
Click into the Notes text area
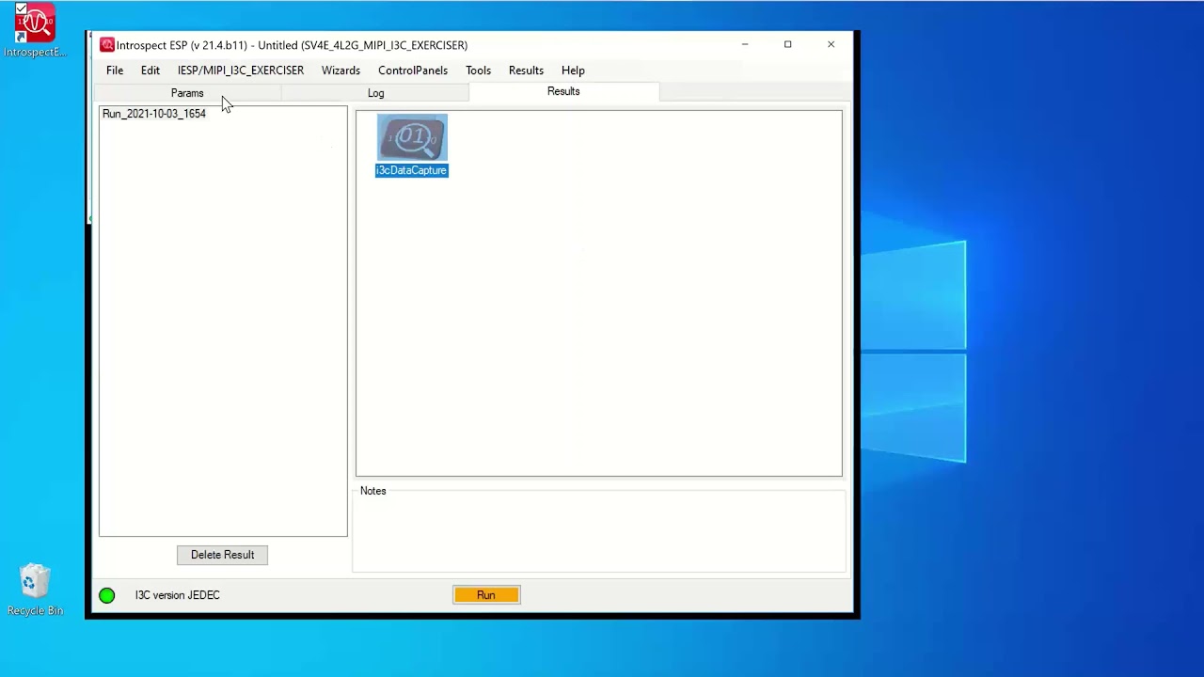599,534
